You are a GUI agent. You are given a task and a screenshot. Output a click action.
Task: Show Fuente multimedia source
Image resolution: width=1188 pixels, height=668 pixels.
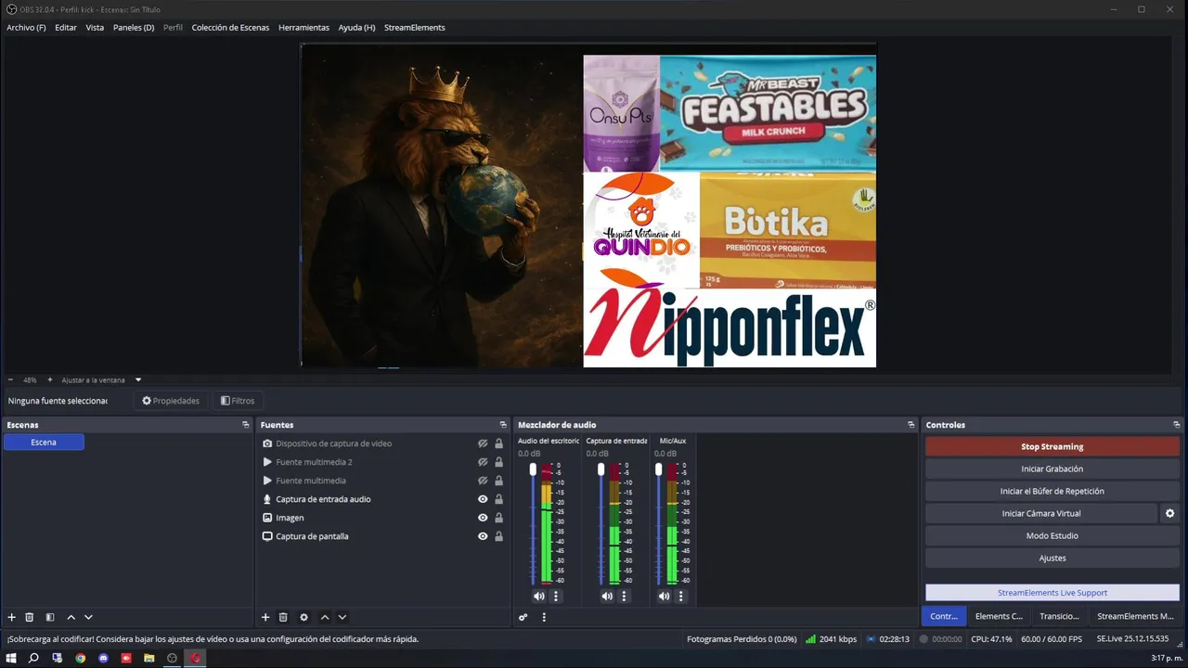tap(483, 481)
